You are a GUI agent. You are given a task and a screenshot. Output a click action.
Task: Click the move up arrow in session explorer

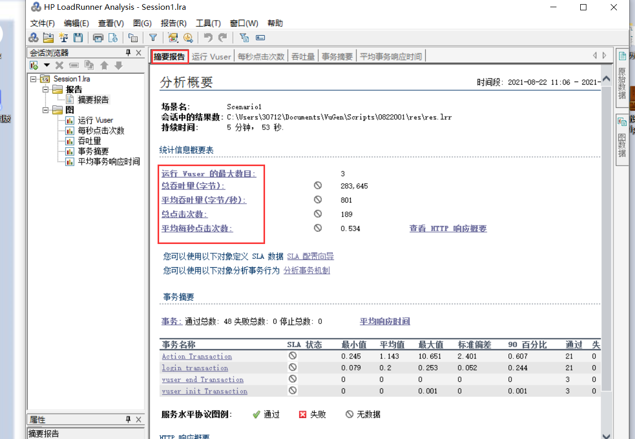click(x=104, y=66)
